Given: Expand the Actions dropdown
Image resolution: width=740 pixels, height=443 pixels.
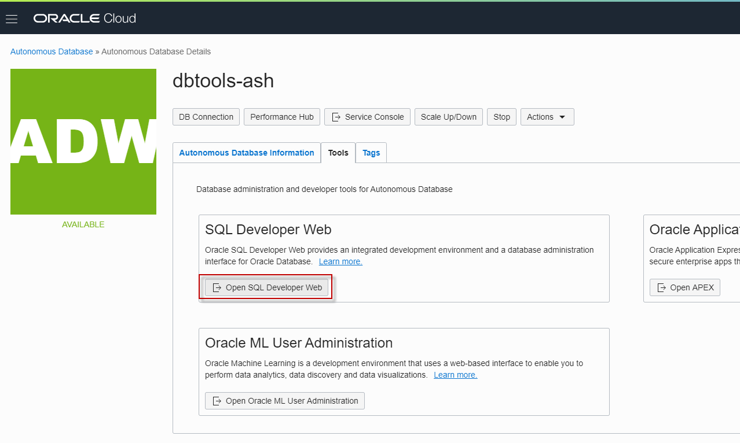Looking at the screenshot, I should tap(547, 117).
